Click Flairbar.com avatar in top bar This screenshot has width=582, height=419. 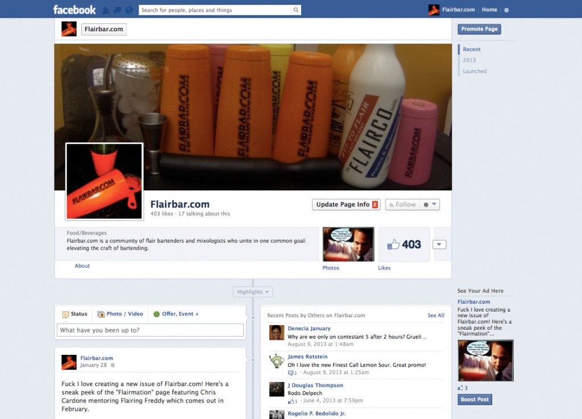coord(434,10)
